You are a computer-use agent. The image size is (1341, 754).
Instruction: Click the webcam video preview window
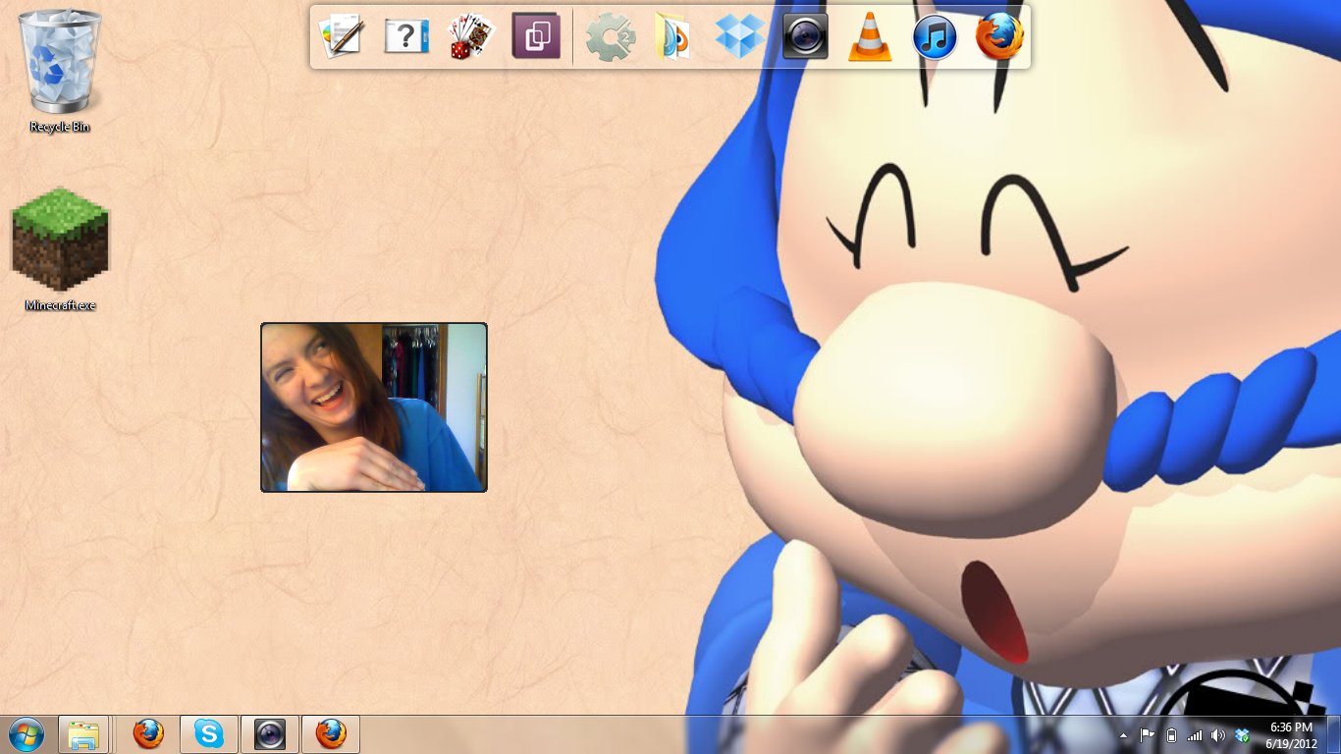tap(374, 407)
